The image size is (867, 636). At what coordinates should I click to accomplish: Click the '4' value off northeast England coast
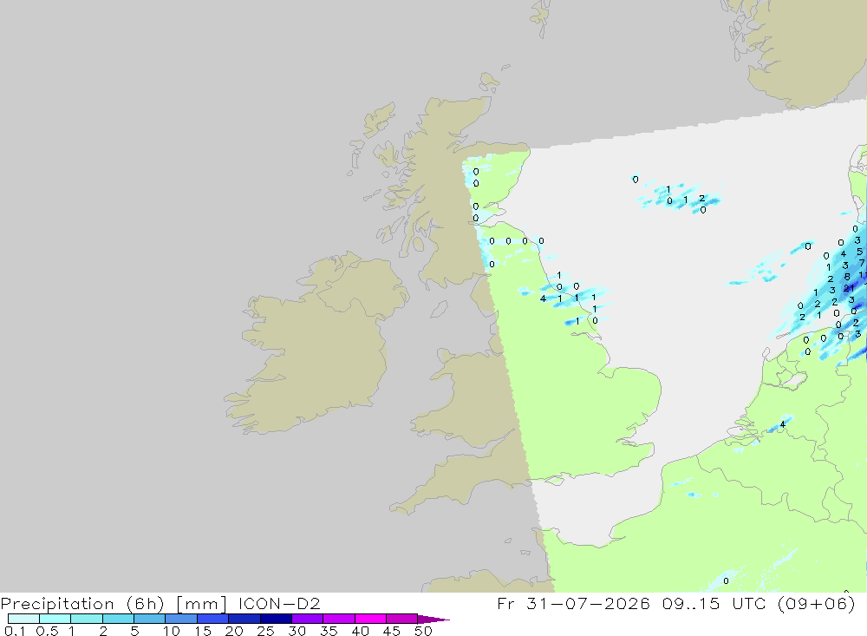[543, 298]
